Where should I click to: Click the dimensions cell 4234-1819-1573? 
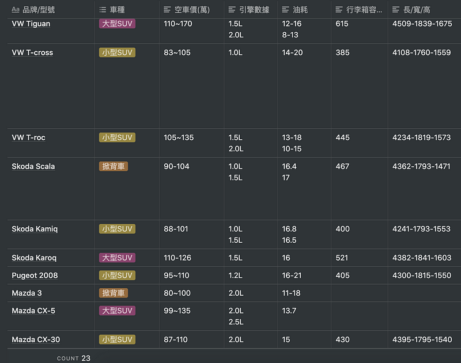[425, 143]
